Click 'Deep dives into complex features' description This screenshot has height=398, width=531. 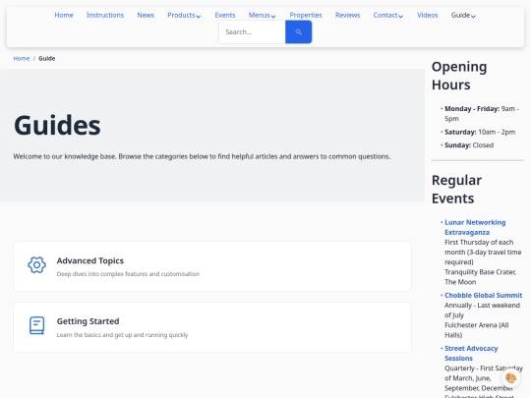[128, 274]
